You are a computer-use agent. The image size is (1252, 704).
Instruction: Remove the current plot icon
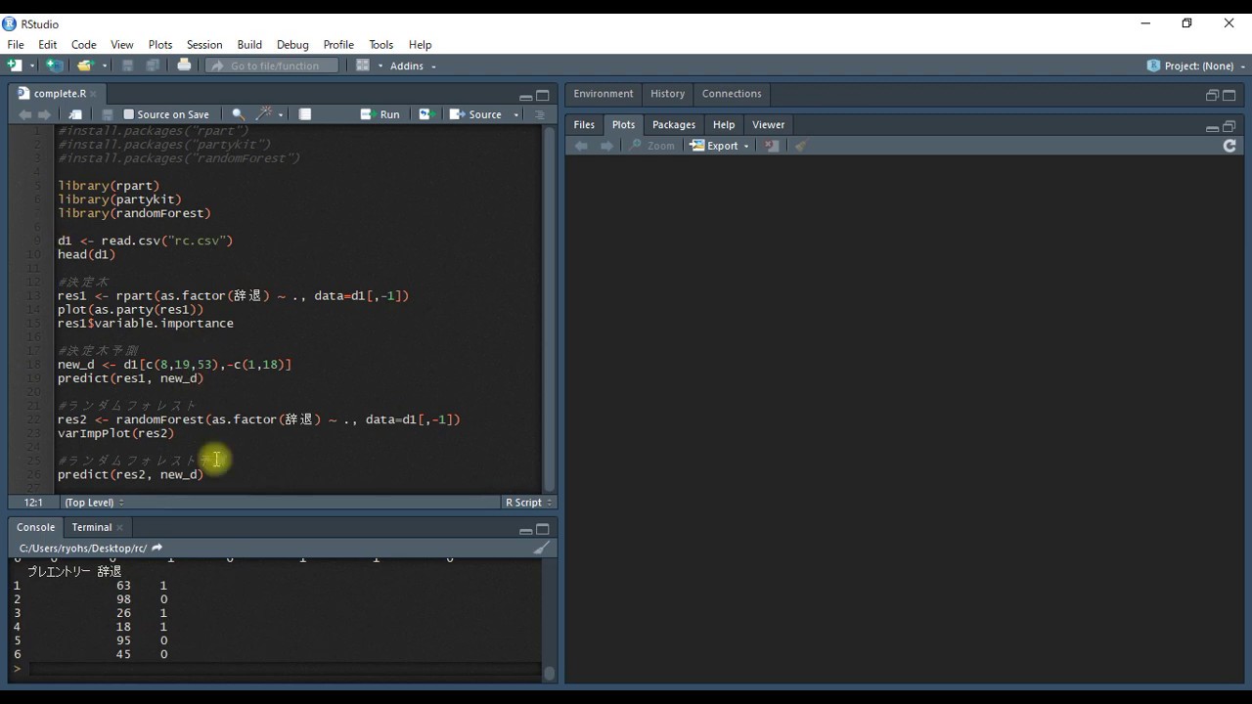[x=772, y=146]
